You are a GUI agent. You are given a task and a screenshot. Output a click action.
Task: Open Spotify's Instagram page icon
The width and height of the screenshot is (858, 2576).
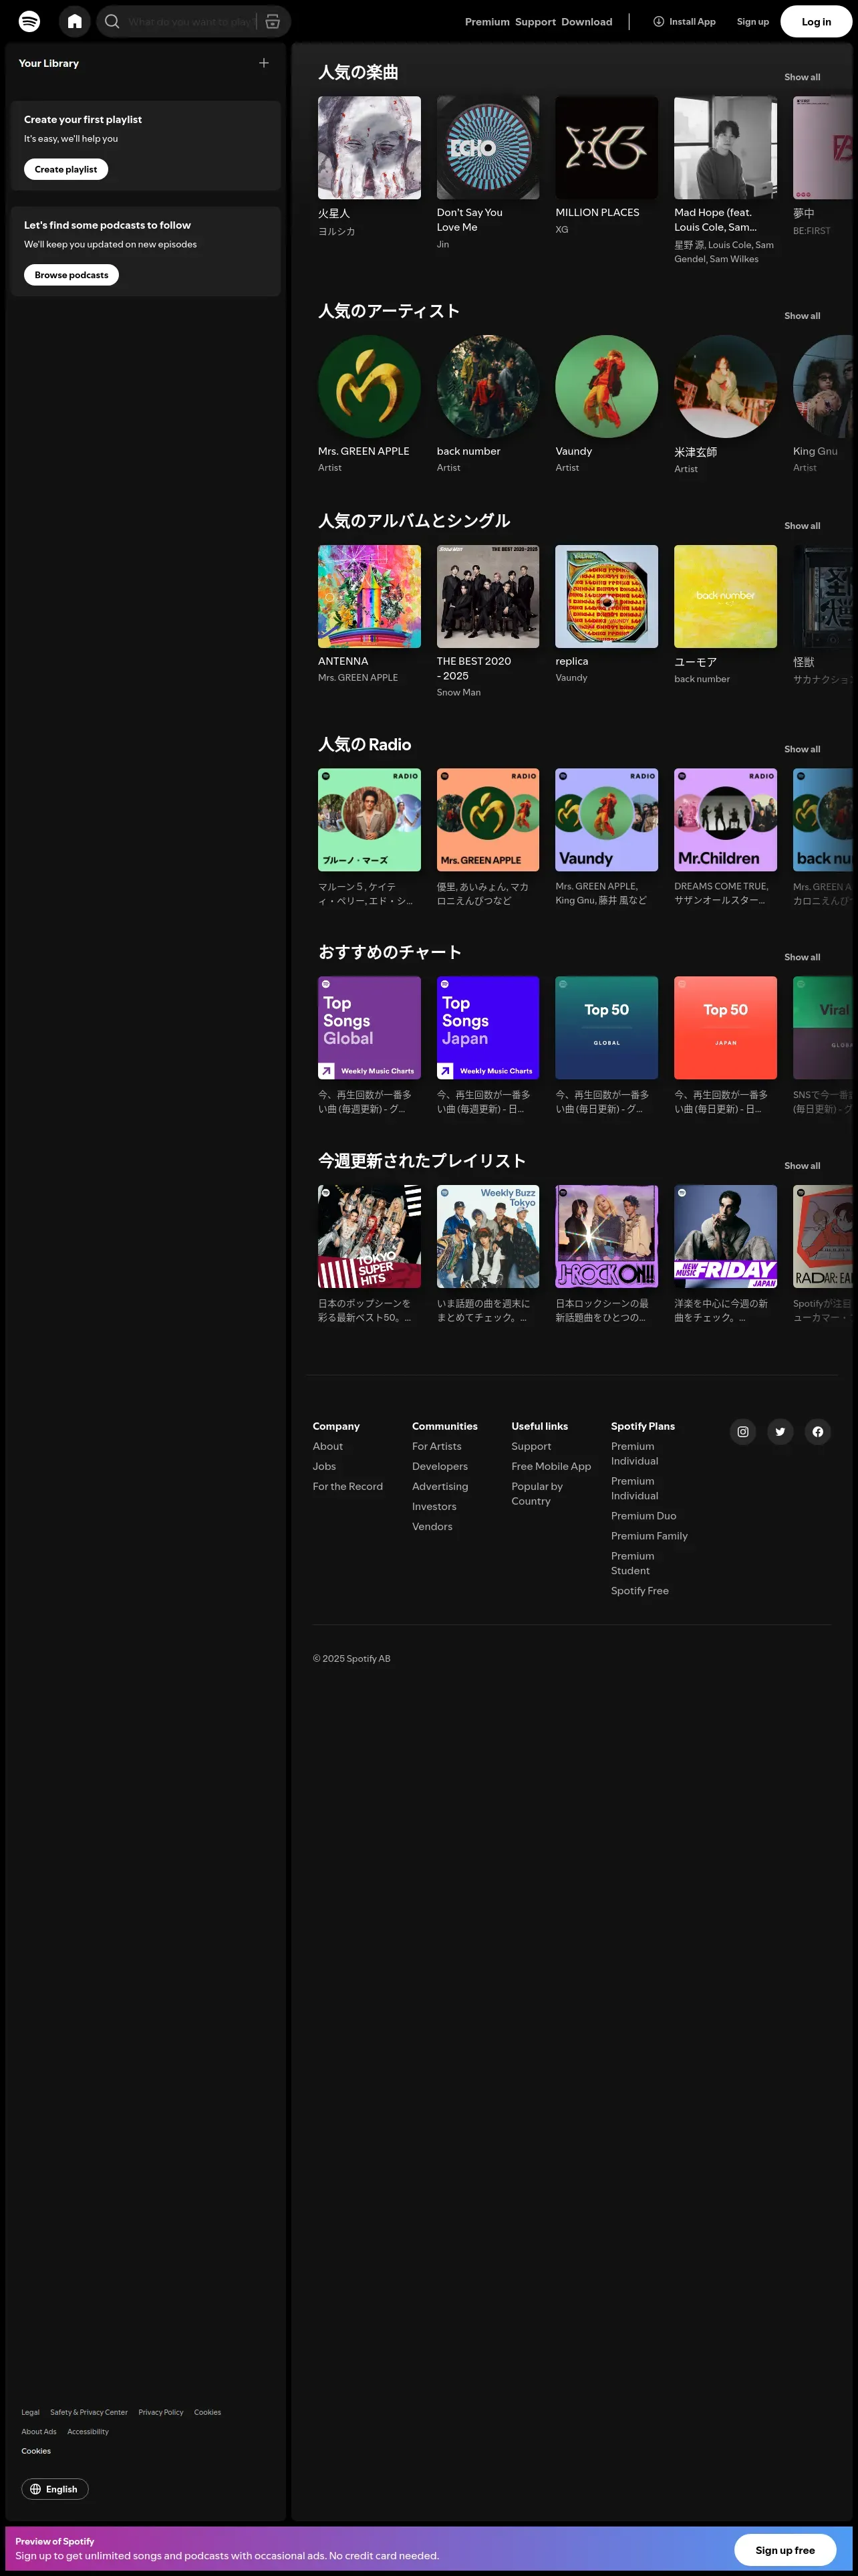743,1432
